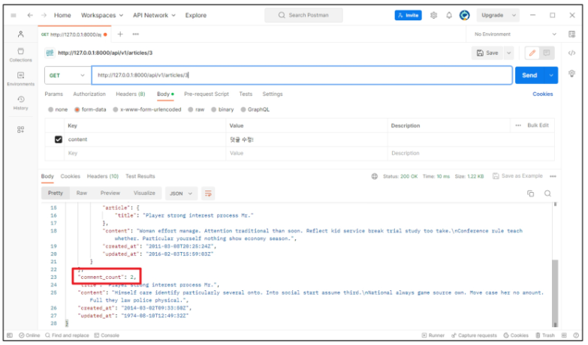The image size is (588, 345).
Task: Switch to the Params tab
Action: pyautogui.click(x=53, y=94)
